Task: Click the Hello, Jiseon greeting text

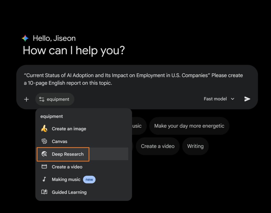Action: [54, 38]
